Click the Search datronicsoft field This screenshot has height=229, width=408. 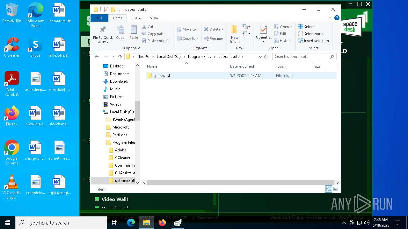pos(304,57)
